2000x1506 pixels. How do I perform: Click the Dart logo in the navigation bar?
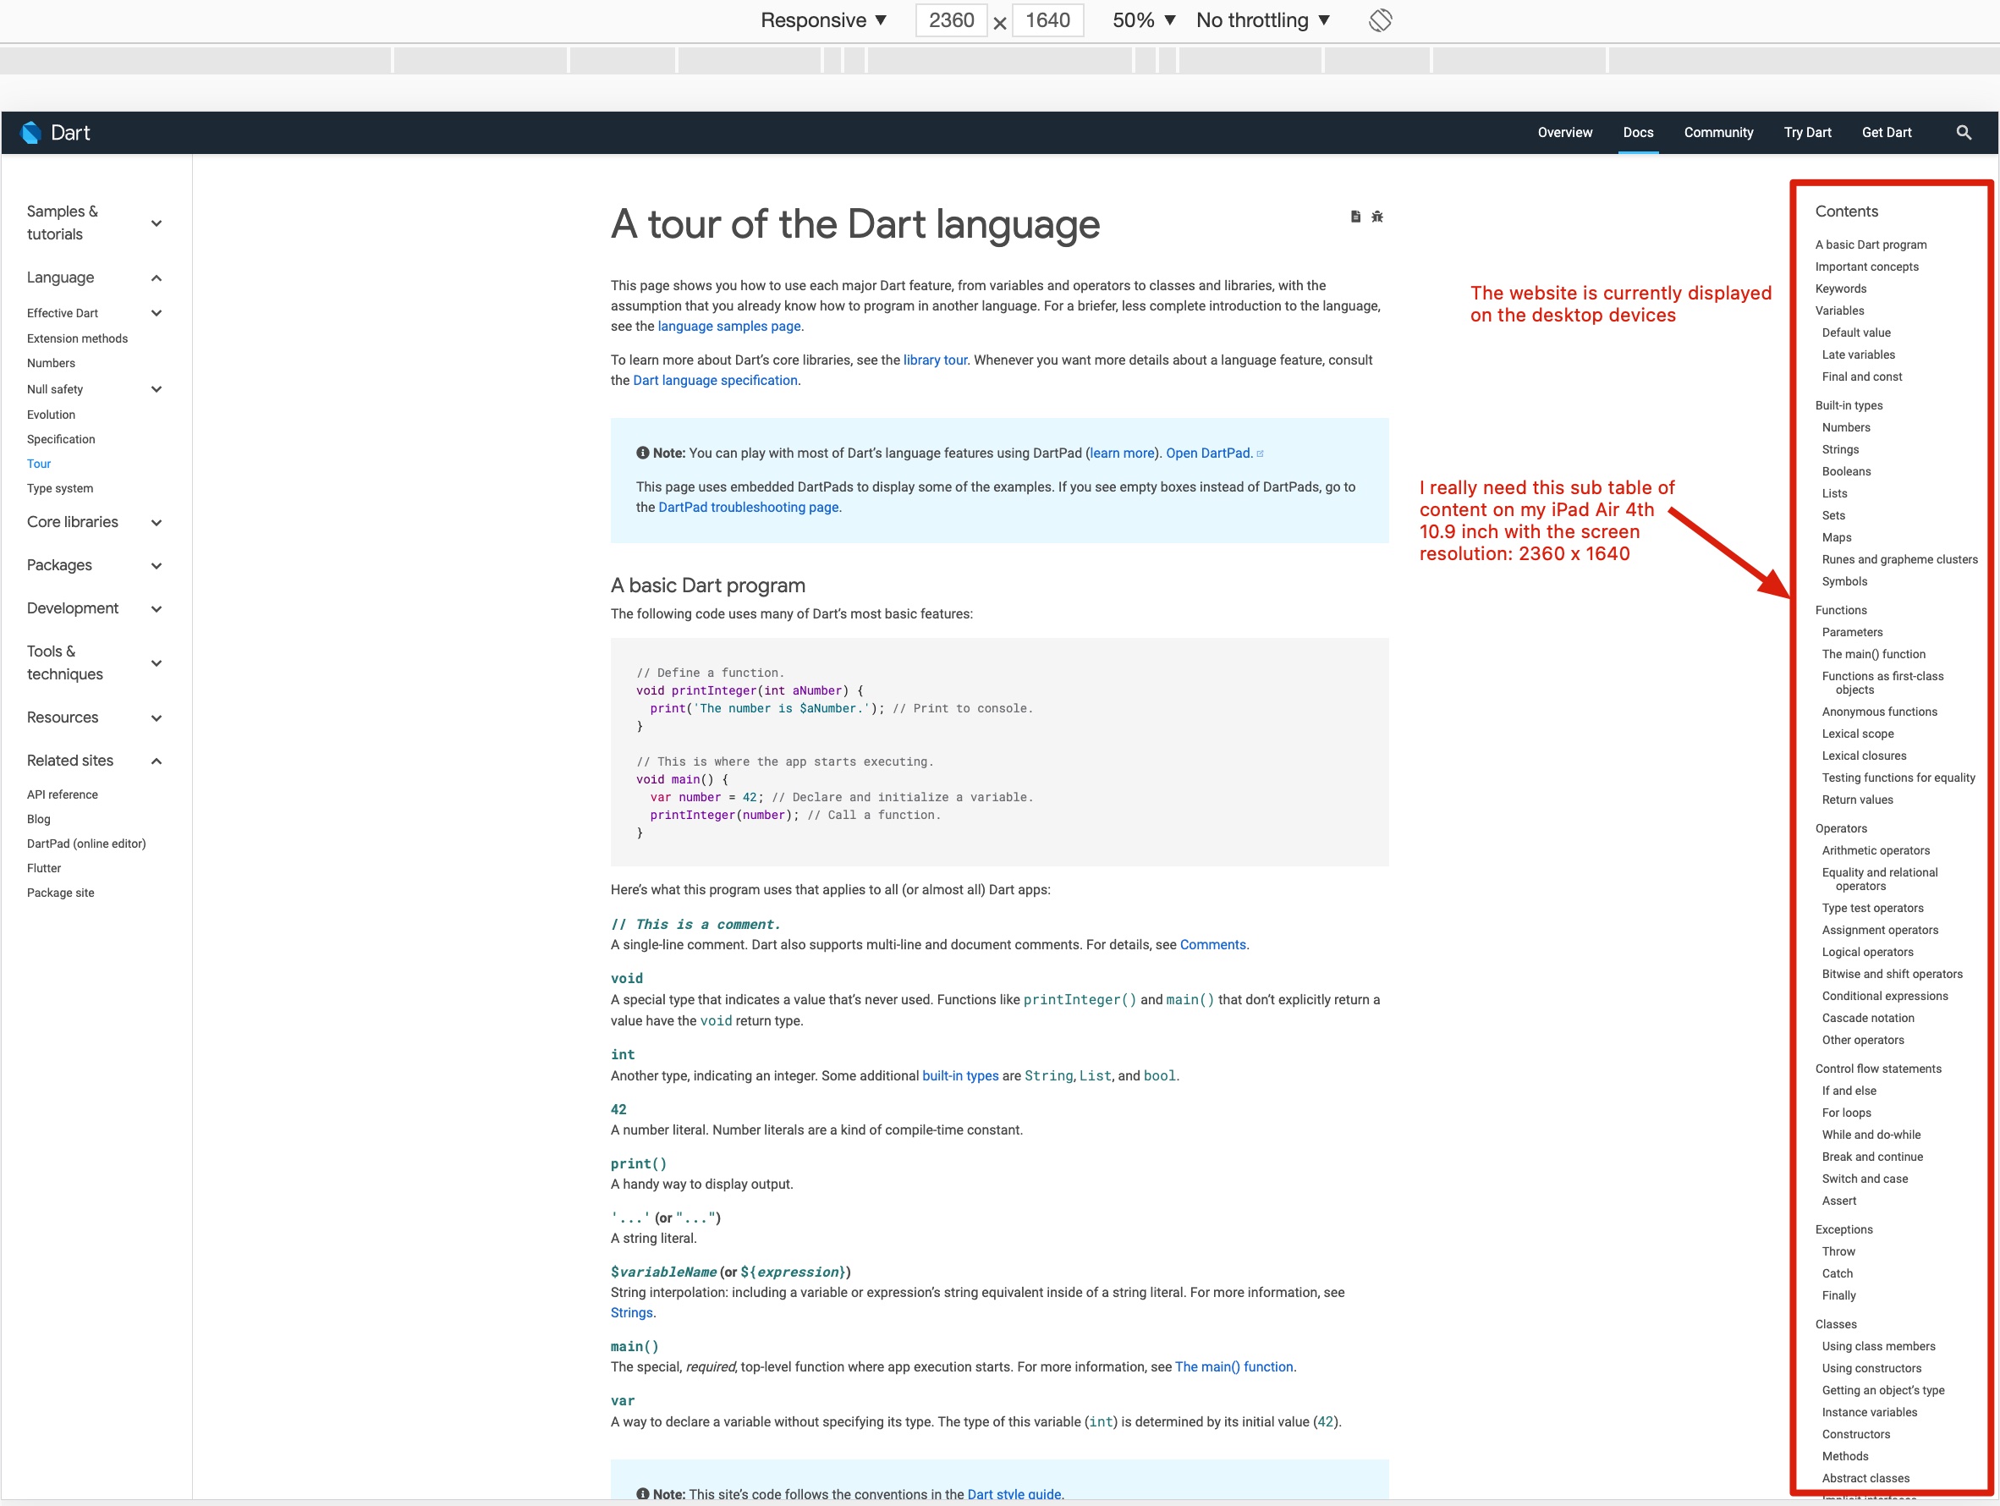point(56,132)
